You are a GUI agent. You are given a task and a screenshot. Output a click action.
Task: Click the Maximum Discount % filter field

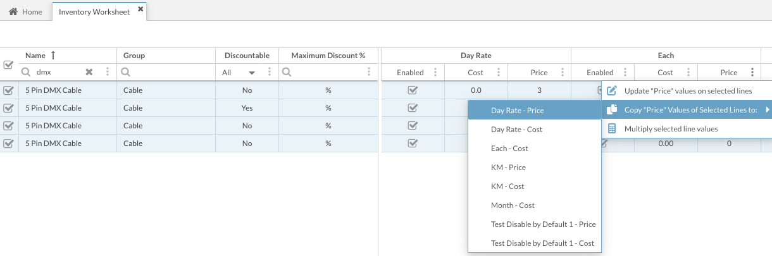[326, 72]
